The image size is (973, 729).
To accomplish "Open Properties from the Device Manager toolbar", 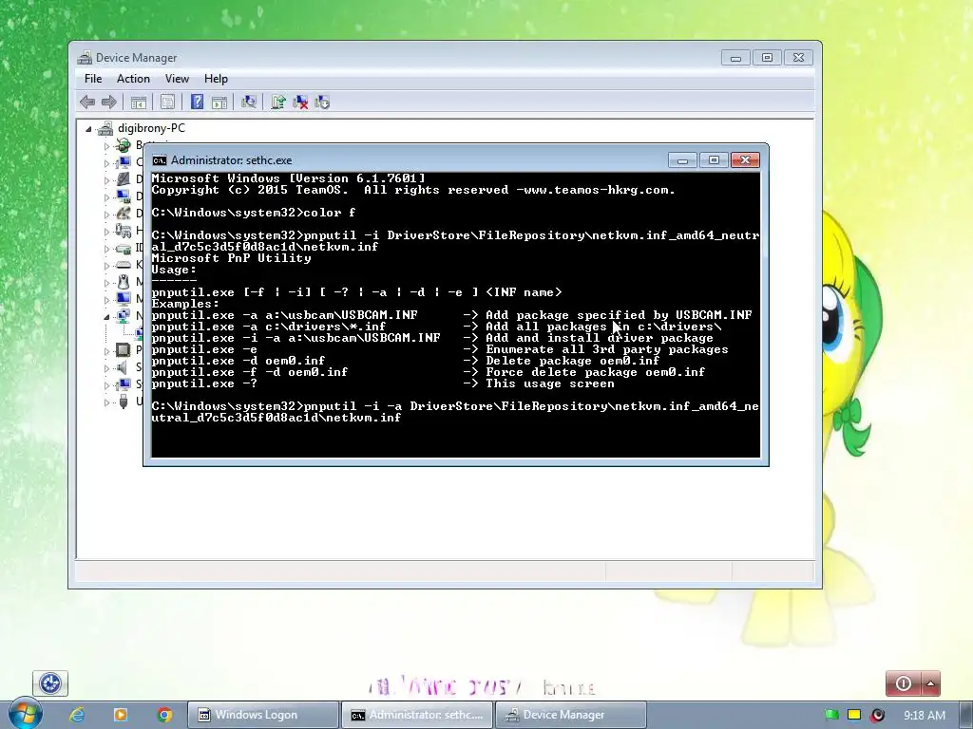I will coord(167,103).
